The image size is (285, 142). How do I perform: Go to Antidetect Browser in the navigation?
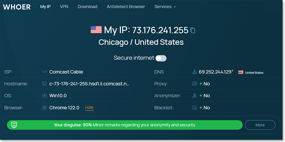coord(126,7)
